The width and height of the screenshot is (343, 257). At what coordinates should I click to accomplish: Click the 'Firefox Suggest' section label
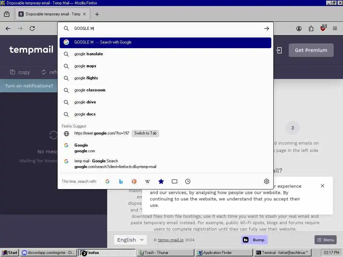click(74, 126)
